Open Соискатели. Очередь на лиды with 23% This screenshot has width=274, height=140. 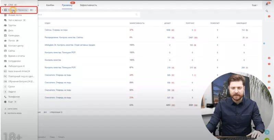(58, 98)
